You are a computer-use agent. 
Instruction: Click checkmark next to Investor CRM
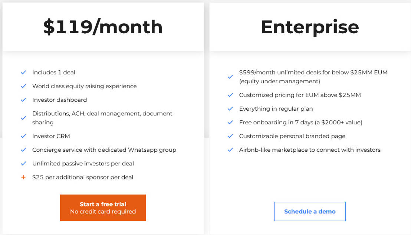pyautogui.click(x=23, y=136)
